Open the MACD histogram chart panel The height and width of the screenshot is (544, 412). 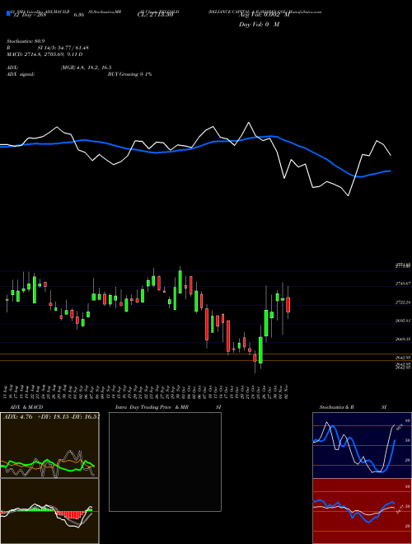pyautogui.click(x=49, y=511)
